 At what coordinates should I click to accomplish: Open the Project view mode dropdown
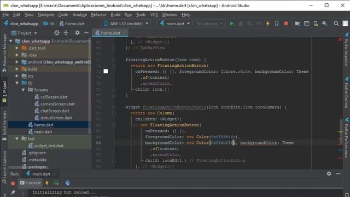click(x=24, y=33)
